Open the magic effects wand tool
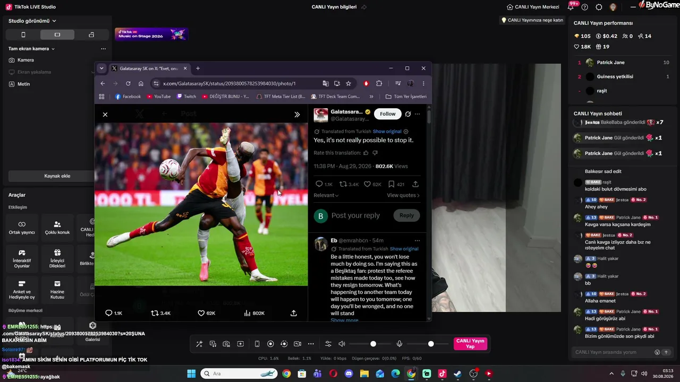The height and width of the screenshot is (382, 680). [199, 344]
